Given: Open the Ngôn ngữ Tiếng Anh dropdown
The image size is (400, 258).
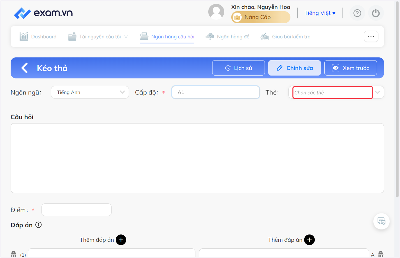Looking at the screenshot, I should (90, 92).
